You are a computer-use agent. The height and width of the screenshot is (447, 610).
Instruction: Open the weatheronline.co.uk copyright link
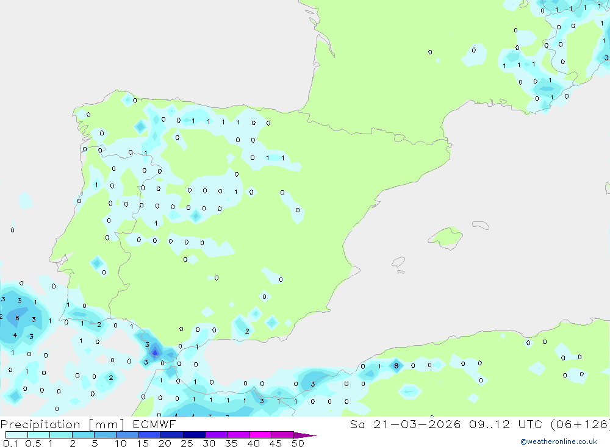coord(558,442)
